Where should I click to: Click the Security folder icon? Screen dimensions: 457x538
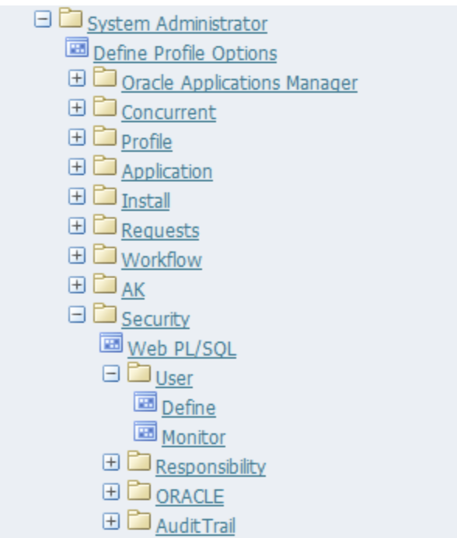click(x=105, y=313)
